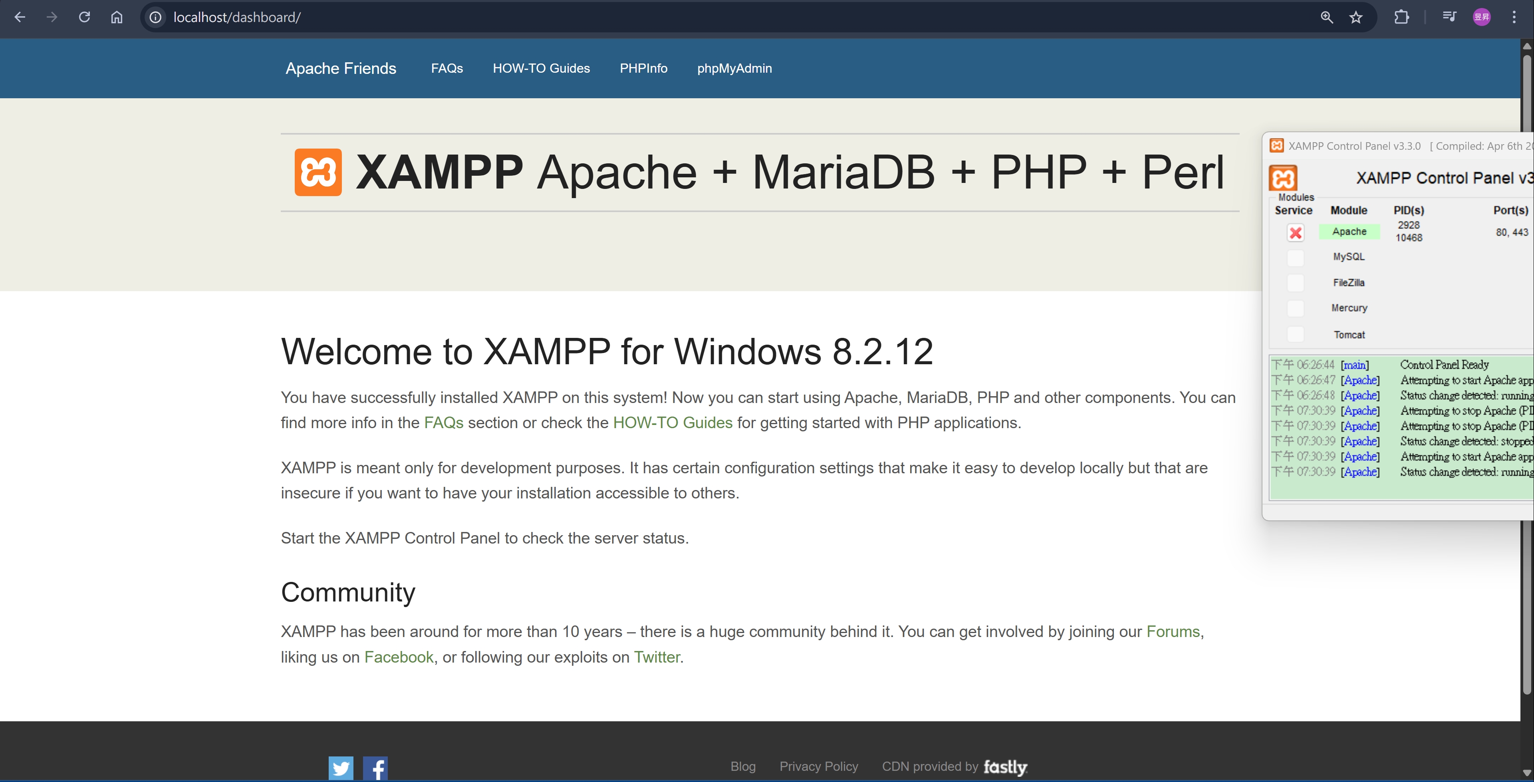Open the Twitter text link in Community section

pyautogui.click(x=657, y=657)
